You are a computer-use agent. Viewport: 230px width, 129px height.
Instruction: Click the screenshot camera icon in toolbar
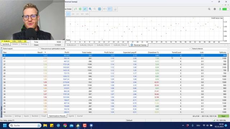coord(115,9)
